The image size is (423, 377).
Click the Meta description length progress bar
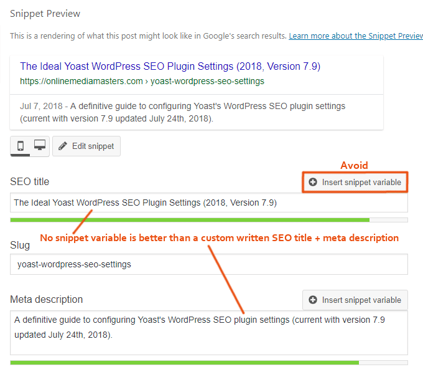[209, 363]
